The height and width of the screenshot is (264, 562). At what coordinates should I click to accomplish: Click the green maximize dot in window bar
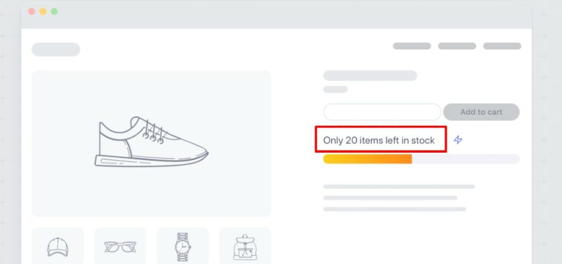pyautogui.click(x=54, y=12)
